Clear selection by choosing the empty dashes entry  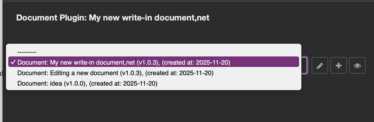coord(27,52)
